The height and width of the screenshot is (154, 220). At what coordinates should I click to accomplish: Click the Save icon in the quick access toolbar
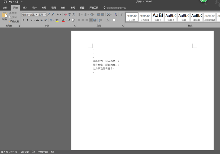coord(5,2)
